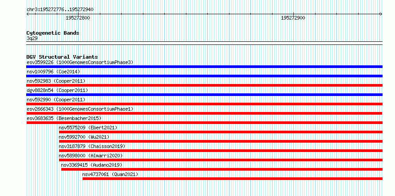
Task: Select the red bar under esv3683635
Action: click(204, 123)
